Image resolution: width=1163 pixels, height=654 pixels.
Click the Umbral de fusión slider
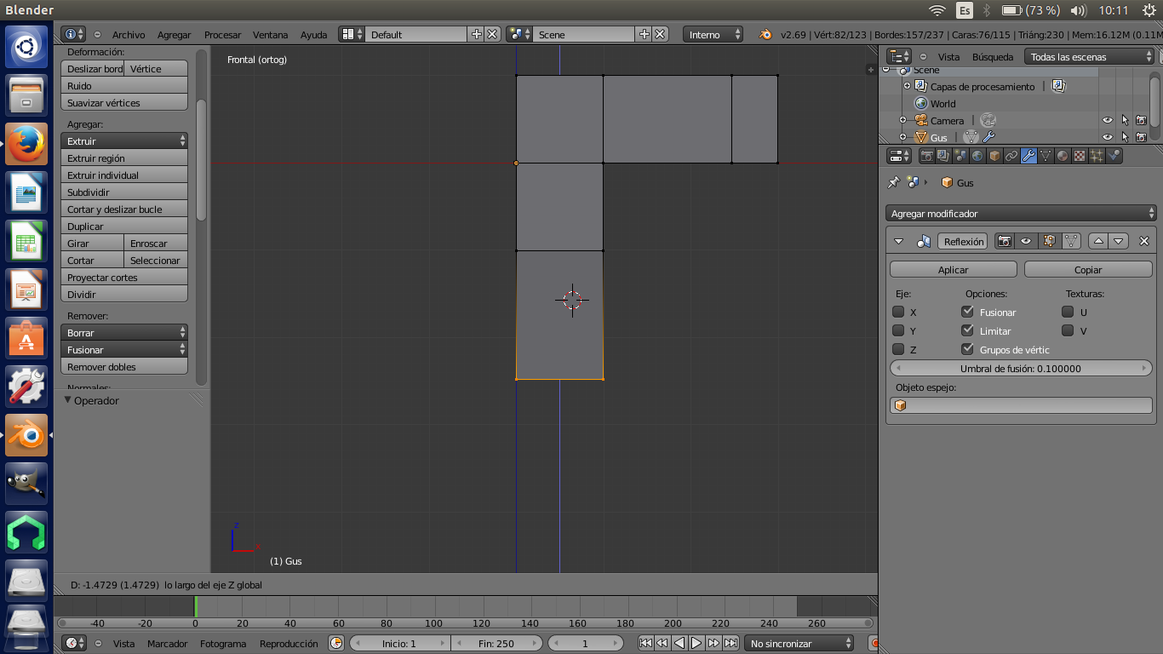coord(1020,369)
